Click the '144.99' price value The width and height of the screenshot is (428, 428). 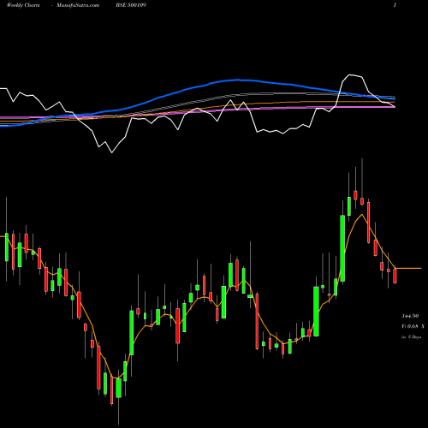click(x=410, y=316)
